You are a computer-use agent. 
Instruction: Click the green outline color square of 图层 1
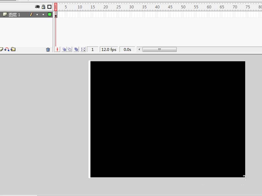(x=49, y=14)
